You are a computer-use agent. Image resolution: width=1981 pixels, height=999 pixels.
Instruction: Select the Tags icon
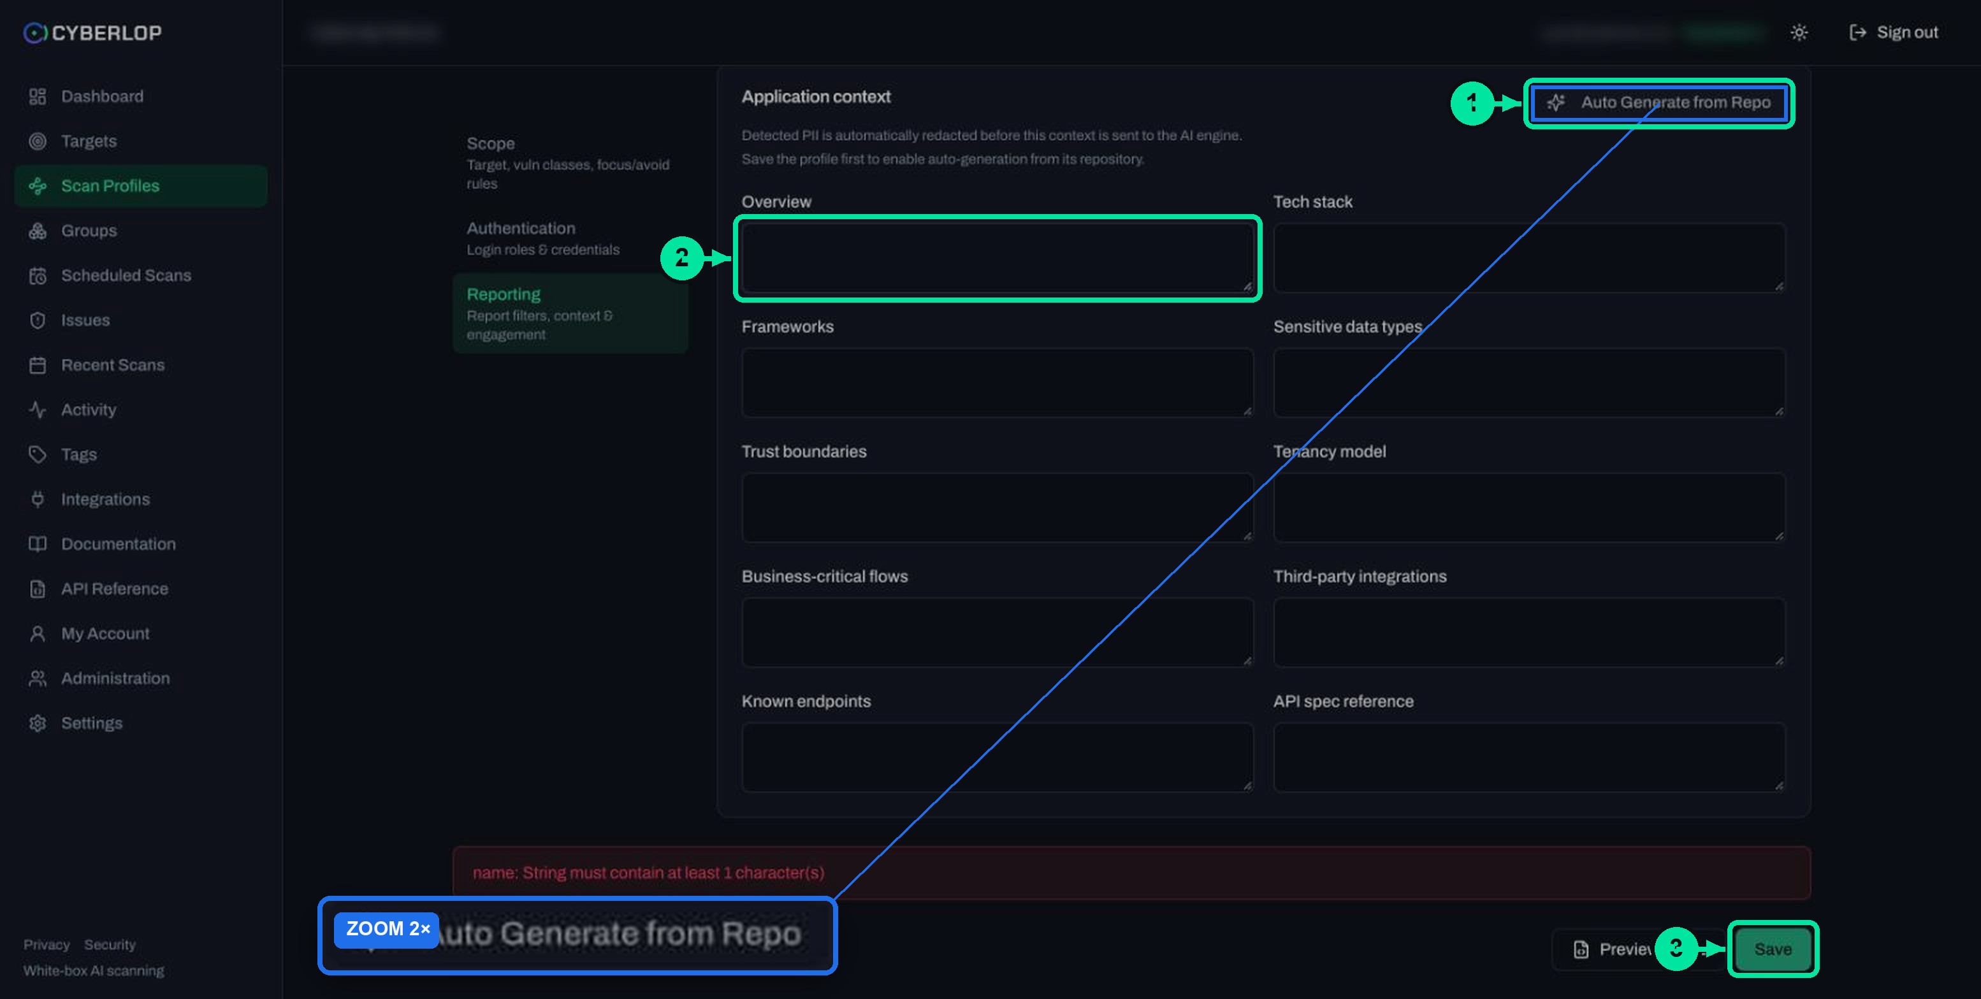[x=37, y=454]
